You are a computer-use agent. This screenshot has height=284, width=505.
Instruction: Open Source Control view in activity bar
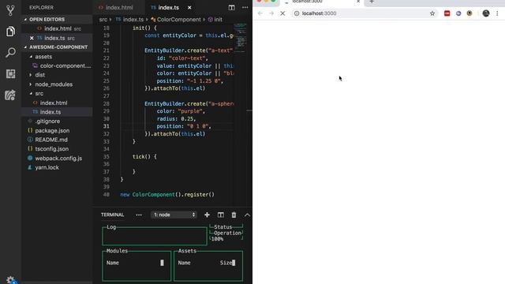click(10, 10)
